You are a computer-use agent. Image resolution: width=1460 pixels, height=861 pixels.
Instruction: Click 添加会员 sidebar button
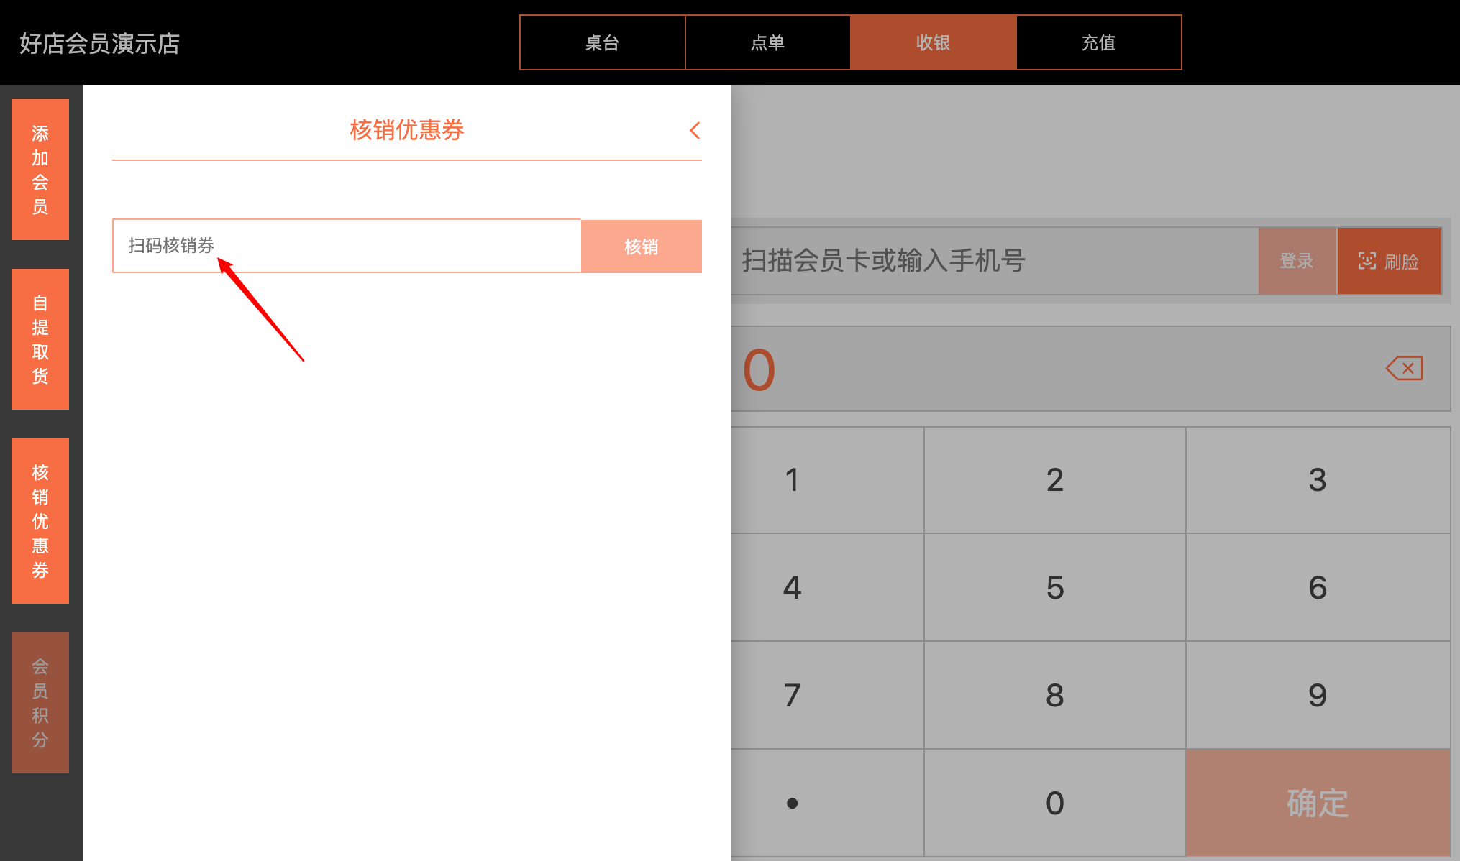[x=40, y=170]
